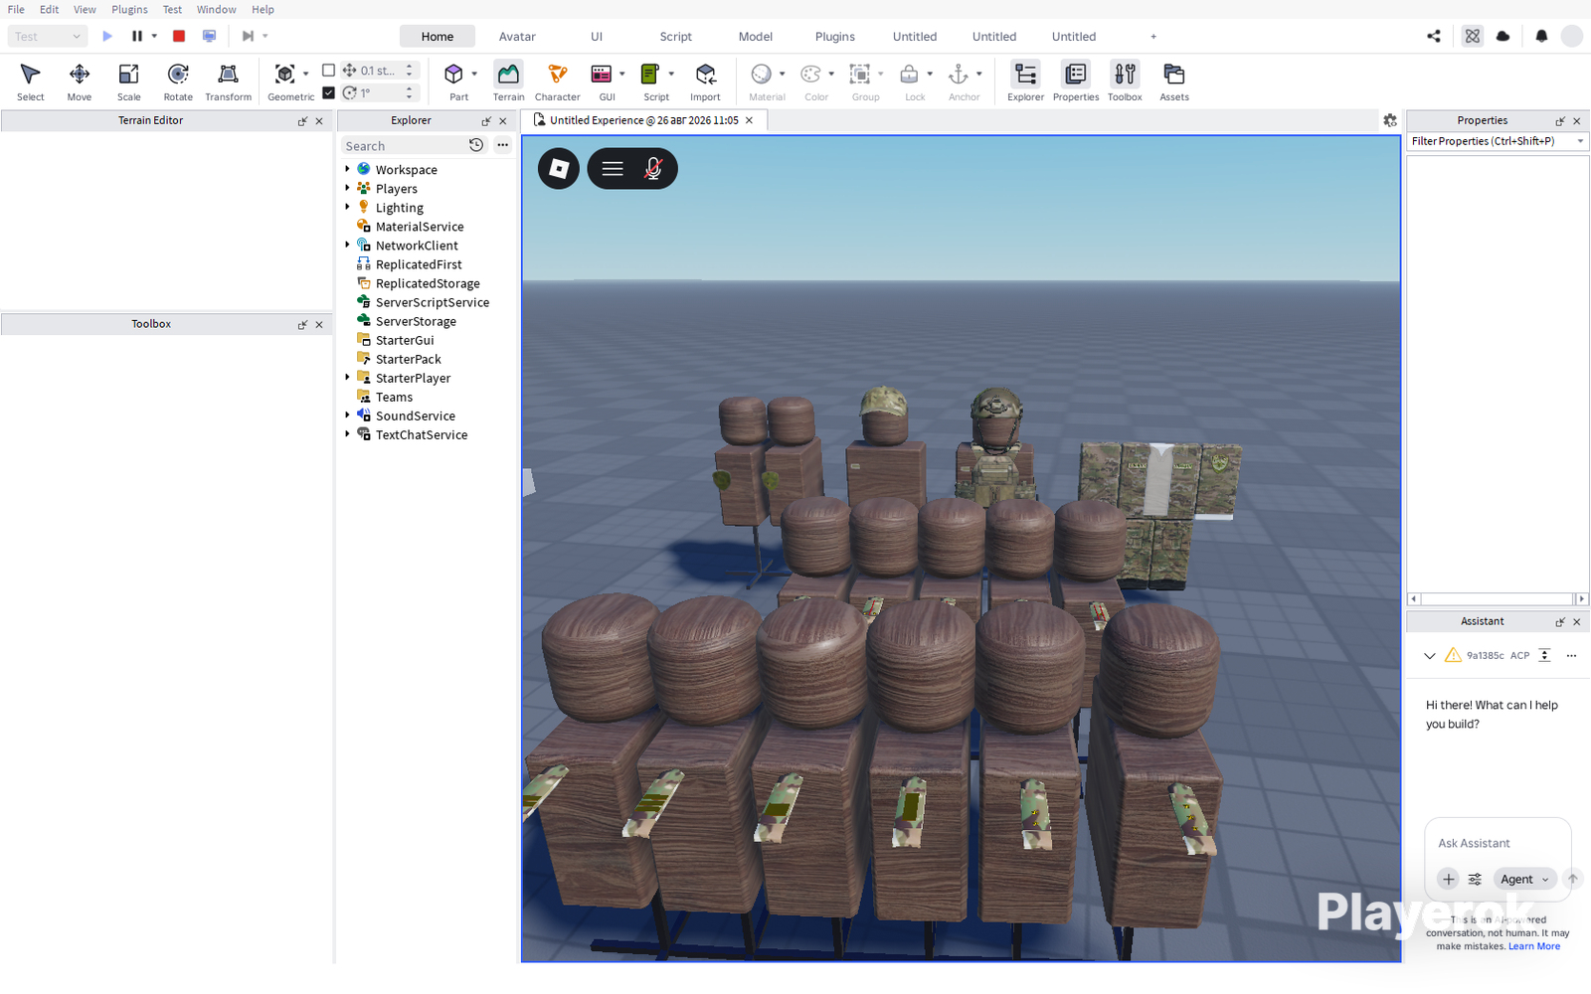
Task: Switch to the Avatar ribbon tab
Action: (x=517, y=37)
